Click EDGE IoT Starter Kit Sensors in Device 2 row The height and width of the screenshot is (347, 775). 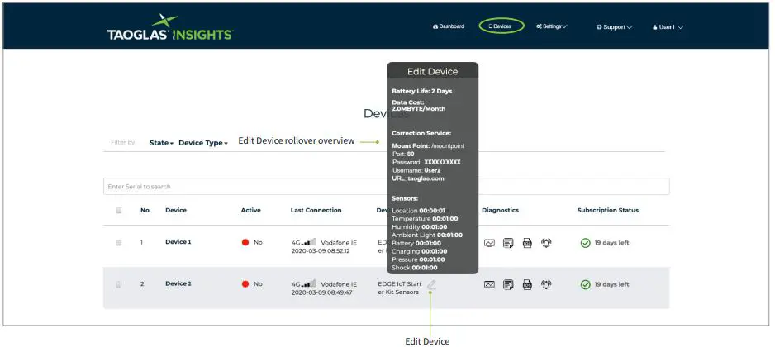(x=400, y=288)
